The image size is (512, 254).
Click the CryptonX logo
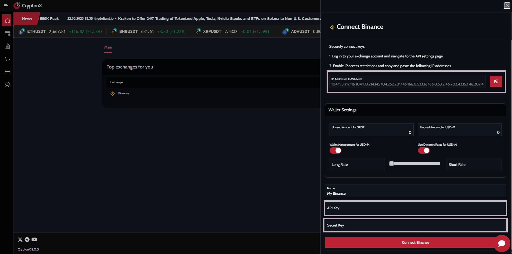point(28,5)
